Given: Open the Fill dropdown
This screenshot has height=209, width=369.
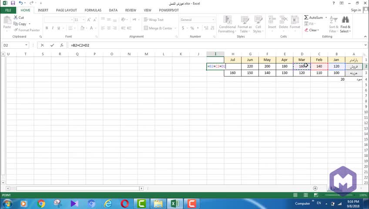Looking at the screenshot, I should 310,24.
